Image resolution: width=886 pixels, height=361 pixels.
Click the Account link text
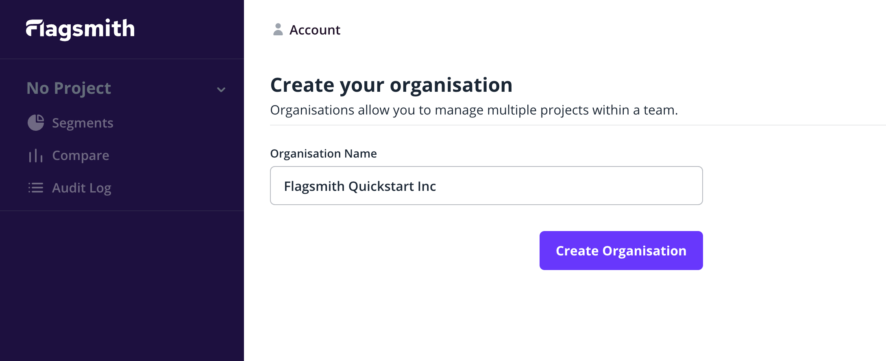tap(315, 30)
